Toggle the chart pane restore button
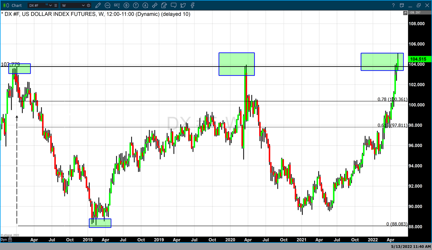Screen dimensions: 432x250 click(x=405, y=13)
